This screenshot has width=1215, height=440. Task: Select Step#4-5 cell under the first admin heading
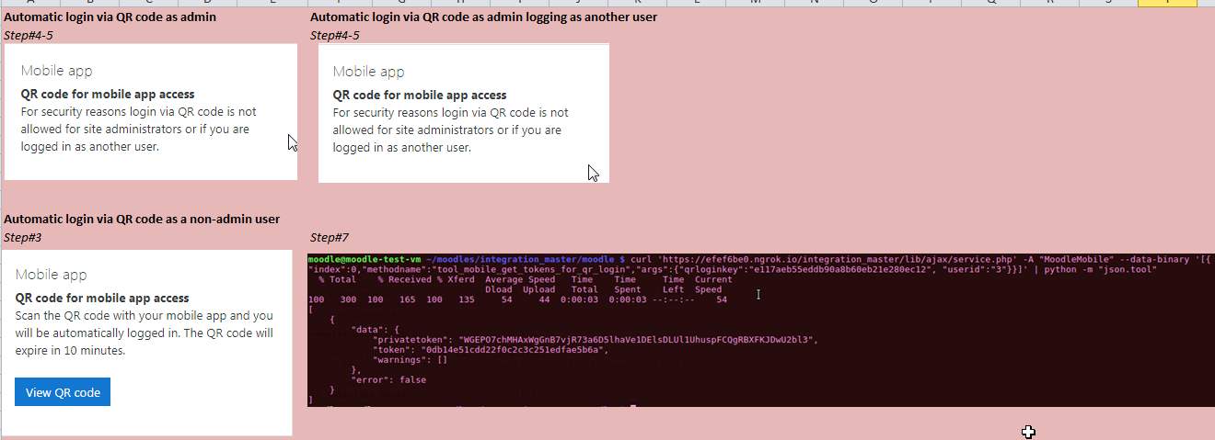[x=28, y=35]
